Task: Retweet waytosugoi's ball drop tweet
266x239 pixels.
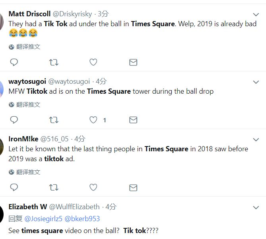Action: coord(53,119)
